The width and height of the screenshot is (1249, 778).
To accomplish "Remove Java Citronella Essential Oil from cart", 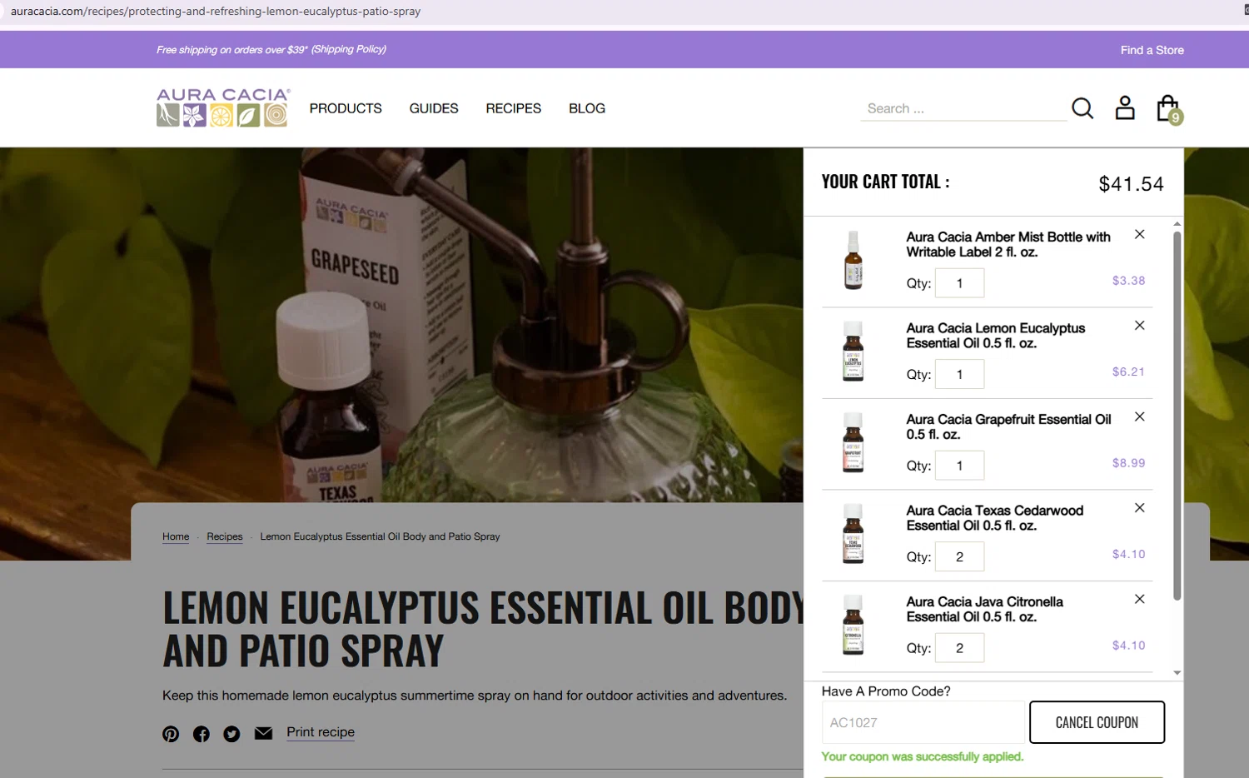I will (x=1140, y=599).
